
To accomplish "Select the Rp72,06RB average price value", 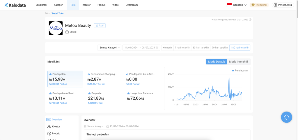I will tap(136, 98).
